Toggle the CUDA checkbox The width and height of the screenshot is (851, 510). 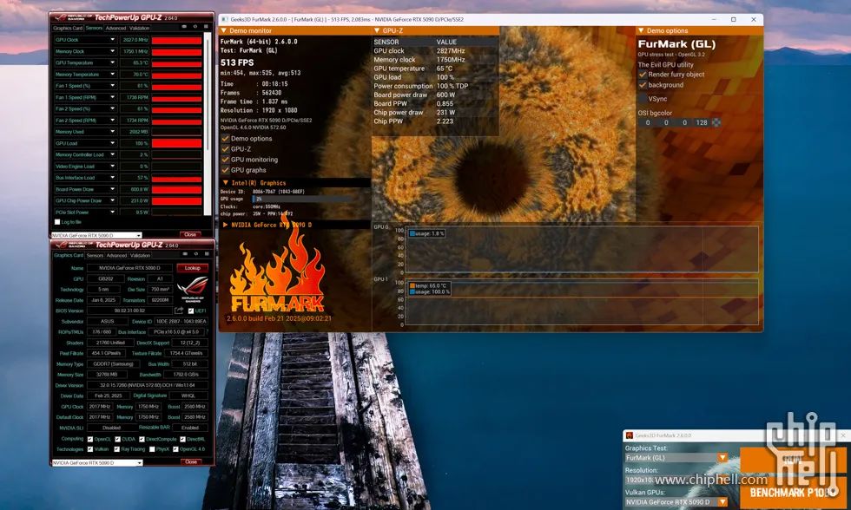pyautogui.click(x=118, y=439)
